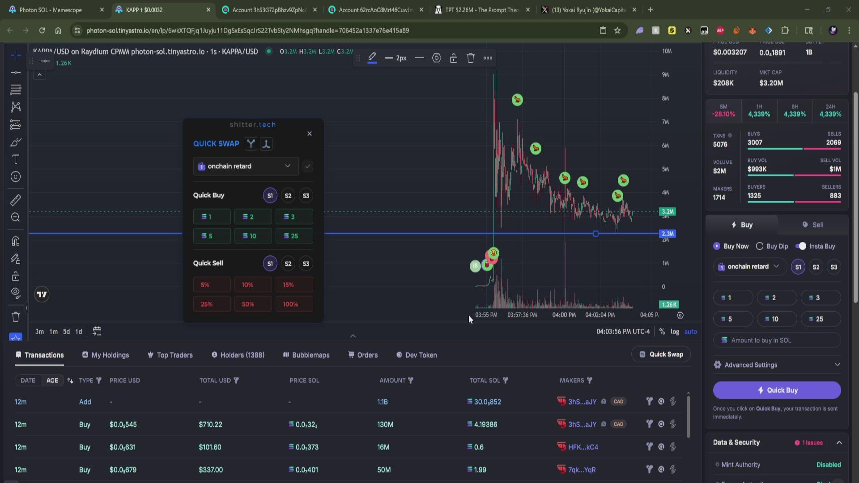
Task: Open chart settings gear near time axis
Action: click(680, 315)
